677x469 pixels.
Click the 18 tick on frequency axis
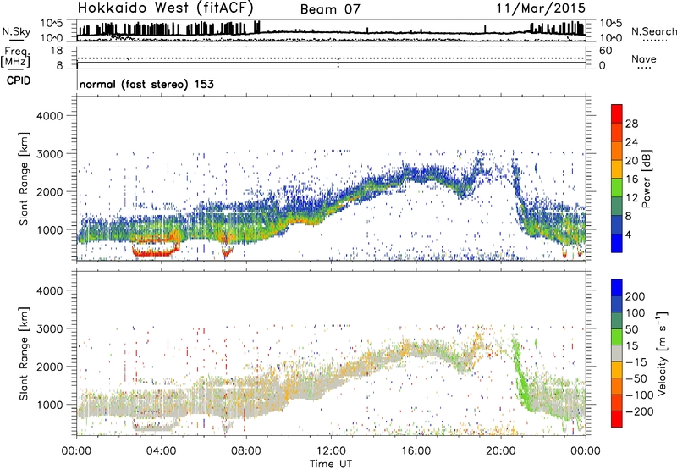point(57,51)
